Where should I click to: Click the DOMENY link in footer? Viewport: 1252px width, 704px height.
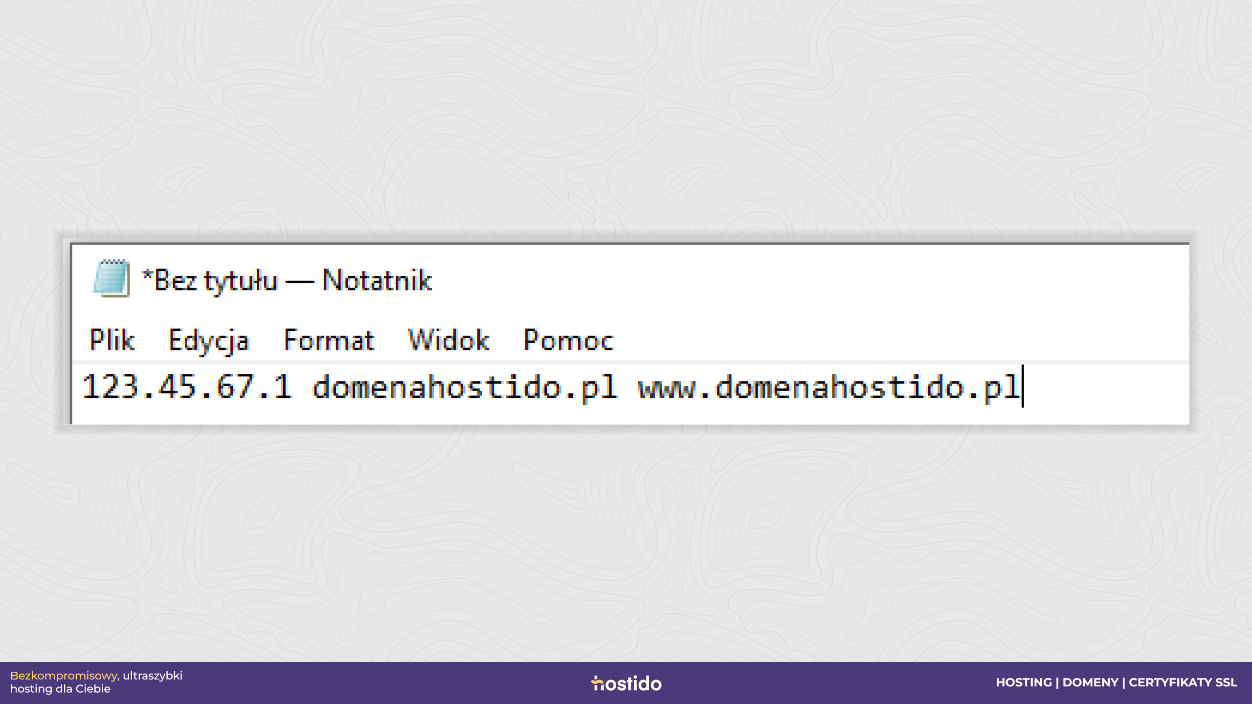click(x=1090, y=682)
